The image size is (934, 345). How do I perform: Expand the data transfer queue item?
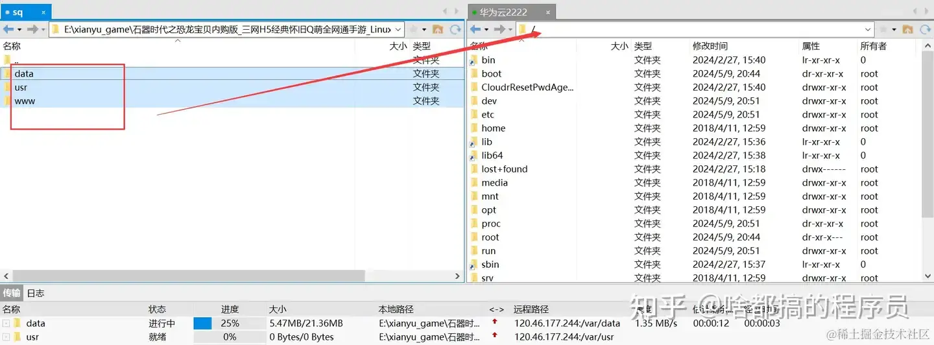6,323
